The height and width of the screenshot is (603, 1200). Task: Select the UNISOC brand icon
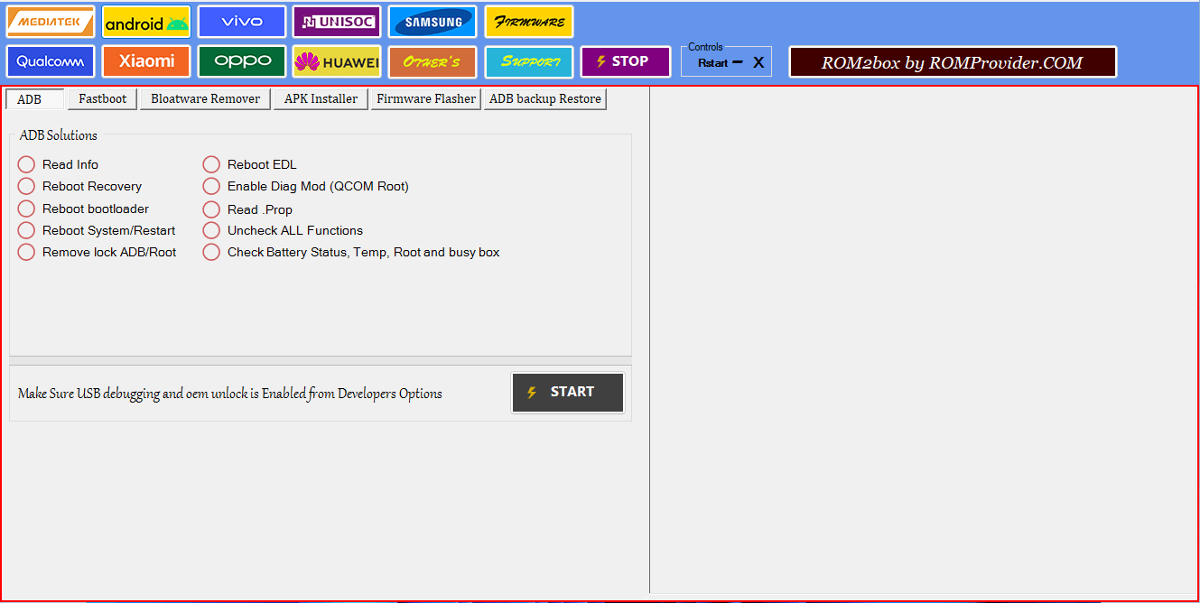(x=336, y=21)
